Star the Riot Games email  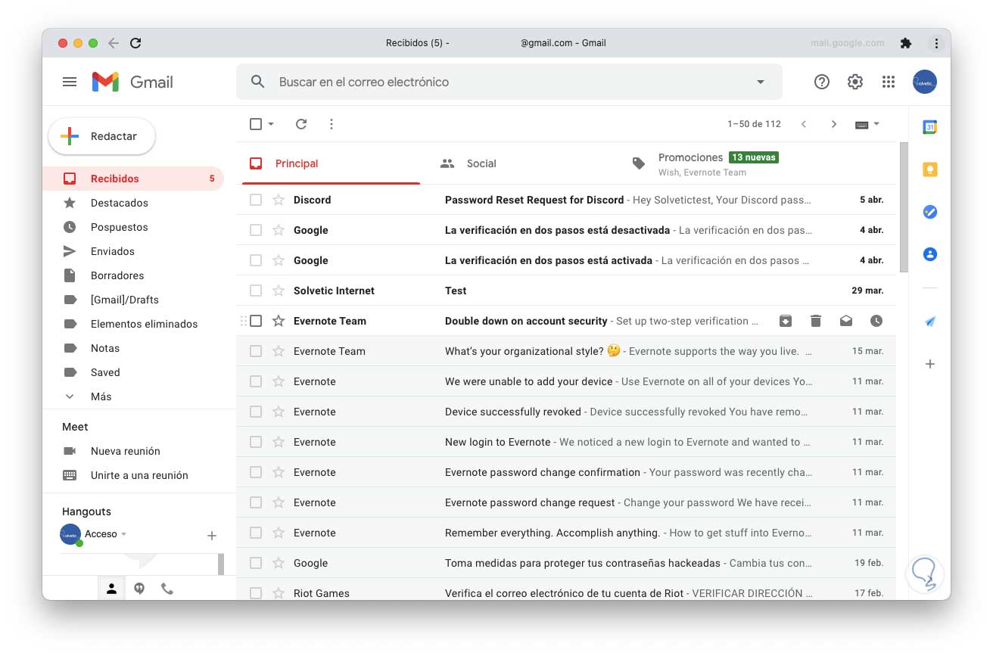click(x=279, y=593)
